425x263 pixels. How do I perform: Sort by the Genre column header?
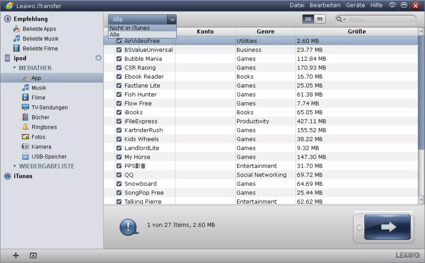tap(266, 32)
